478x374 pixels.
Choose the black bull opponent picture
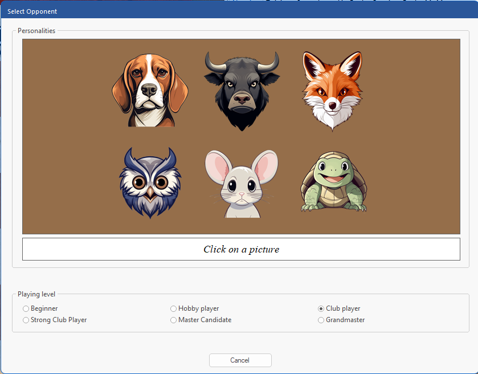click(x=242, y=91)
